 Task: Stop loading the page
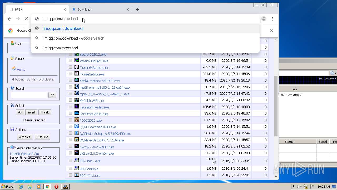[26, 19]
